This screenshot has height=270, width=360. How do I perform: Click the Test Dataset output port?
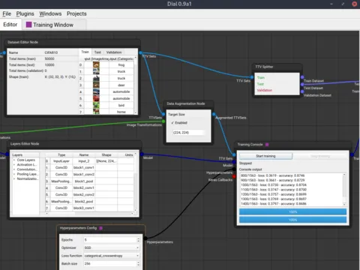(302, 85)
